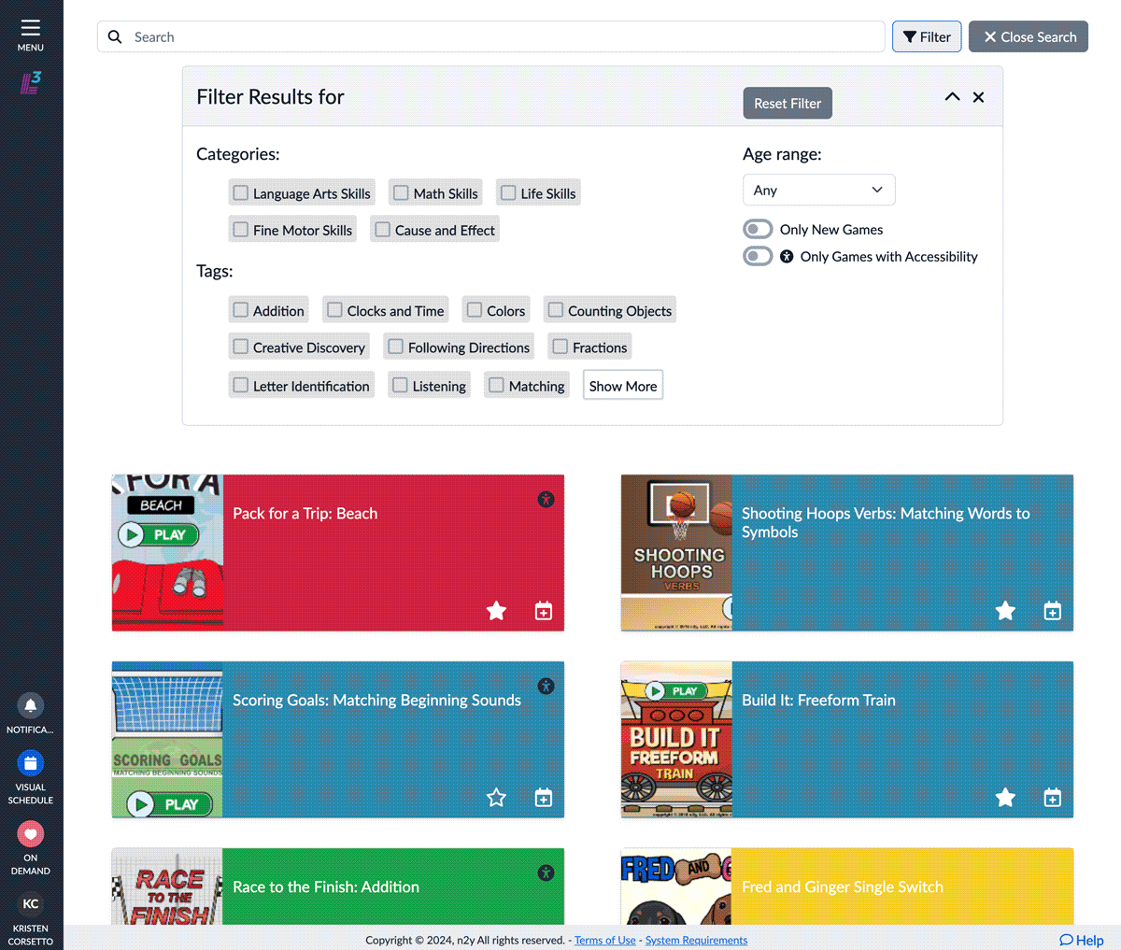Click the L3 Skills logo icon
Viewport: 1121px width, 950px height.
coord(31,83)
